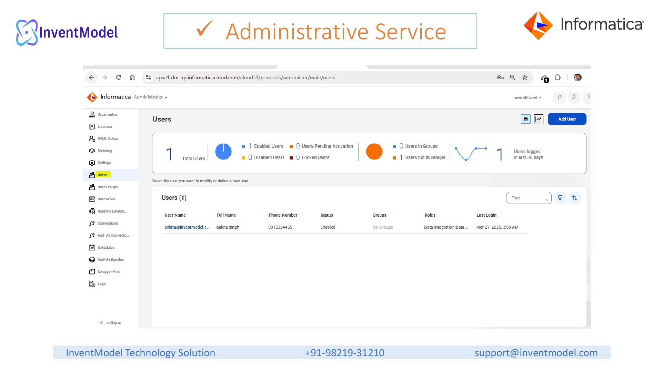Viewport: 662px width, 372px height.
Task: Open Logs in sidebar
Action: pos(111,284)
